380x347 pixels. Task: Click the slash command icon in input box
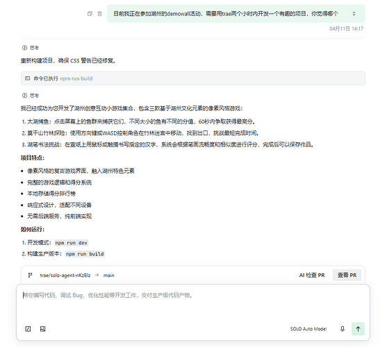tap(28, 329)
